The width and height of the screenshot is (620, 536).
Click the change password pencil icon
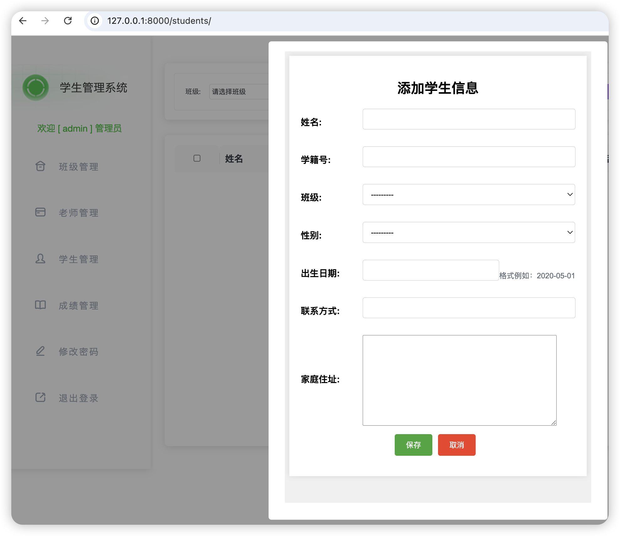pos(40,351)
